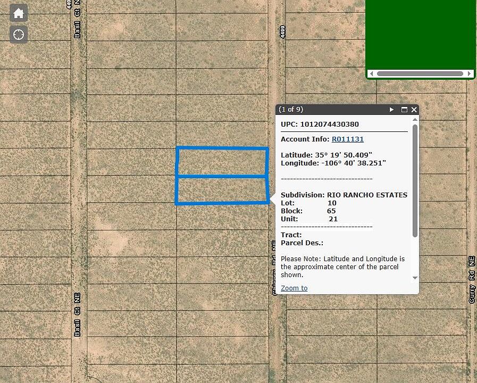
Task: Click the Zoom to link
Action: [294, 288]
